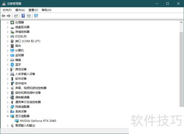Click the Back arrow toolbar icon

tap(3, 16)
